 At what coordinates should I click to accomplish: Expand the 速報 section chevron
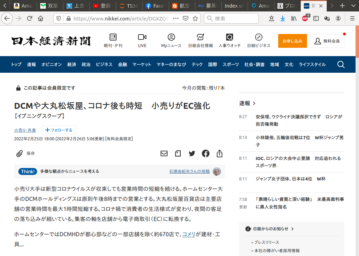254,104
